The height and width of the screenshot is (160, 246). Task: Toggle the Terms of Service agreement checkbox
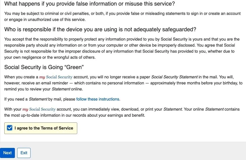pyautogui.click(x=9, y=128)
